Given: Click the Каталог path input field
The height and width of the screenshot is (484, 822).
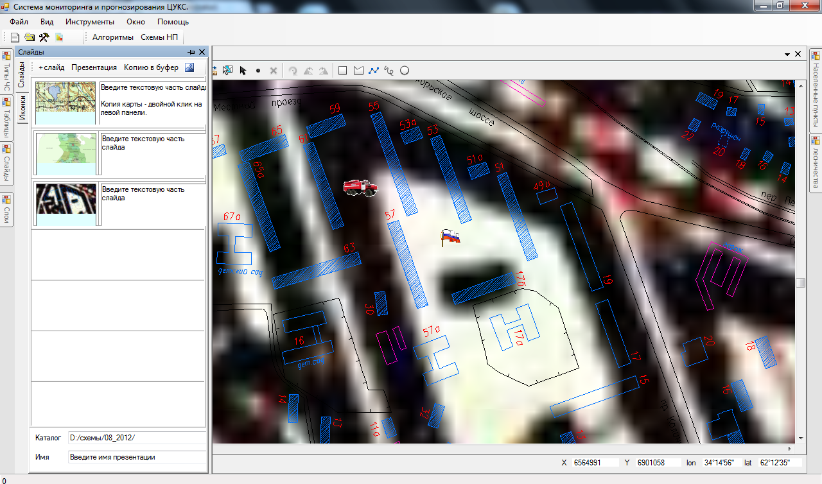Looking at the screenshot, I should click(137, 438).
